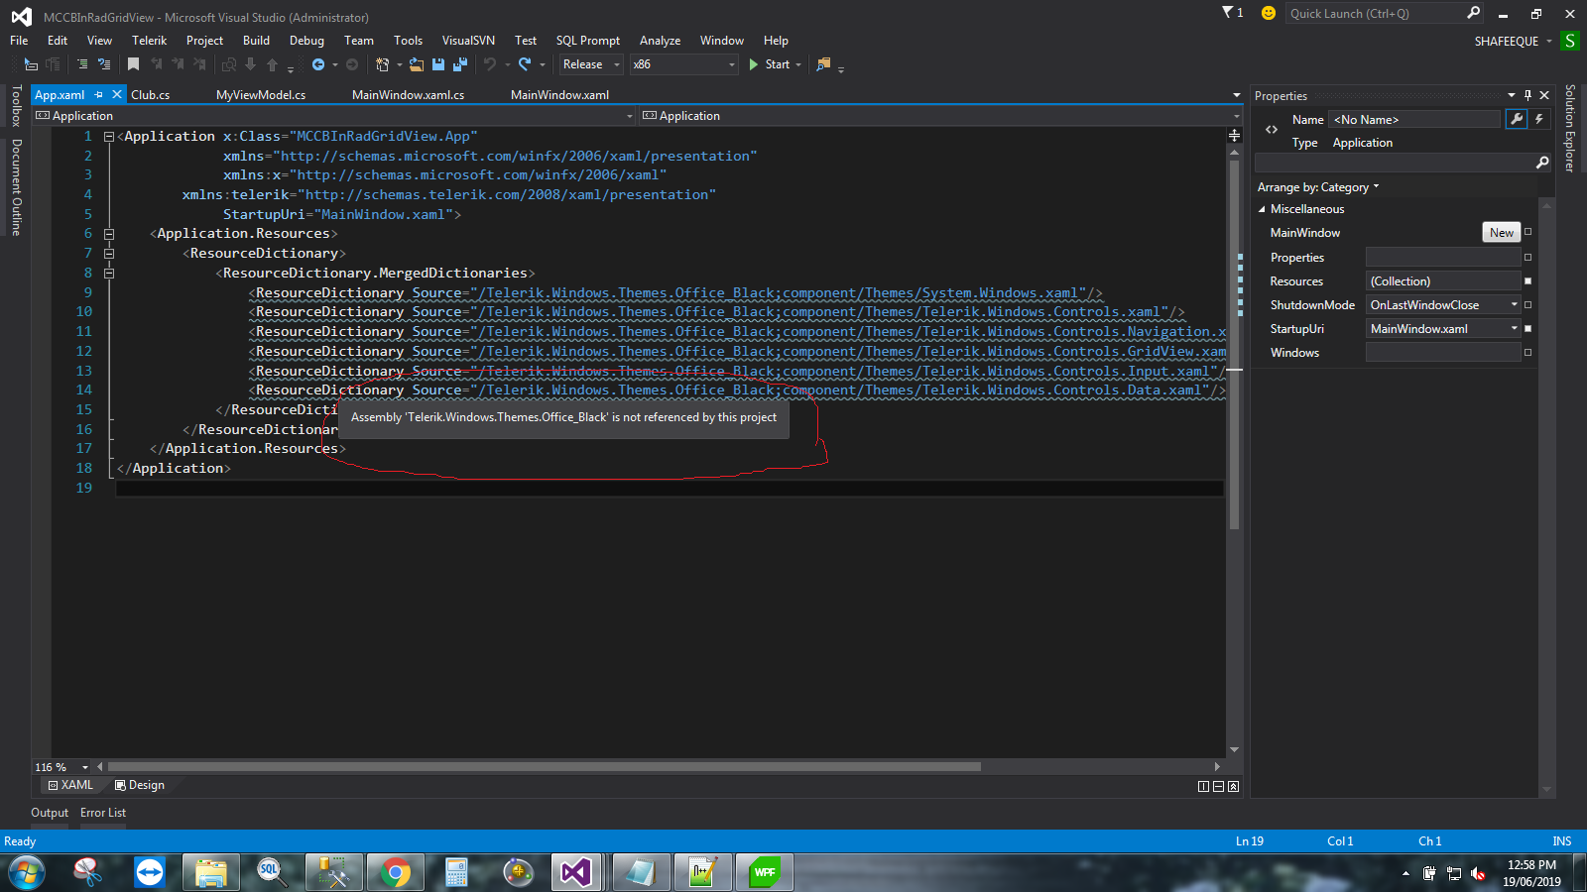Click the Properties row property marker square
The image size is (1587, 892).
(1527, 258)
